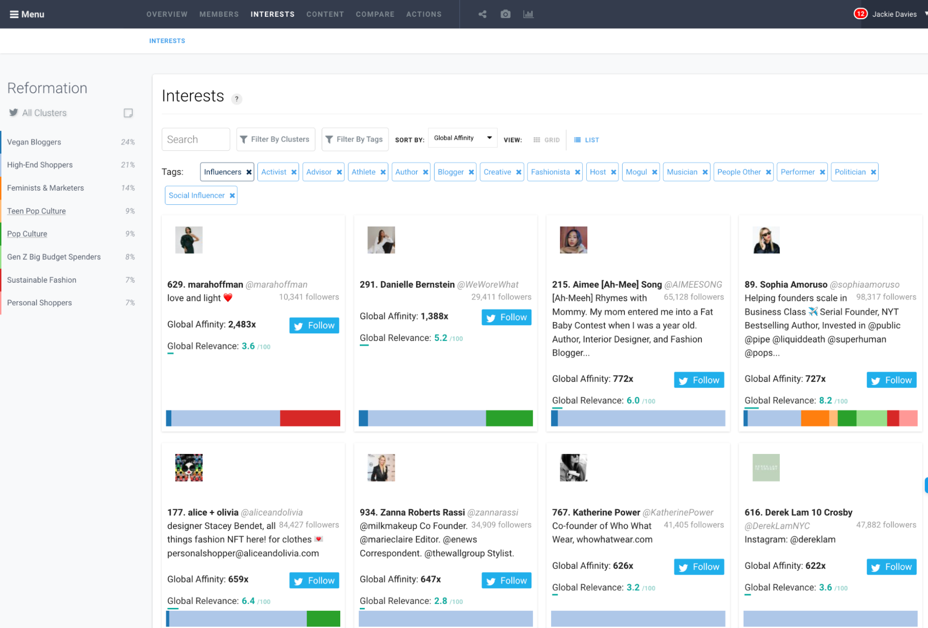The image size is (928, 628).
Task: Follow alice + olivia
Action: (314, 581)
